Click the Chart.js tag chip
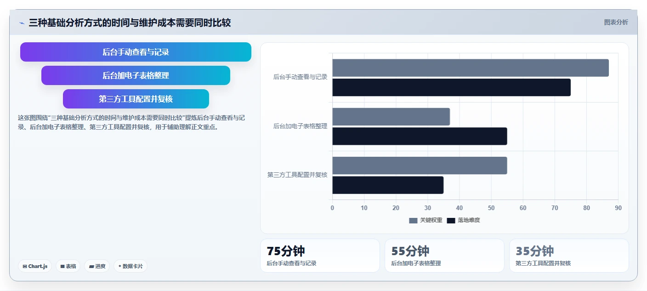Viewport: 647px width, 291px height. (35, 266)
